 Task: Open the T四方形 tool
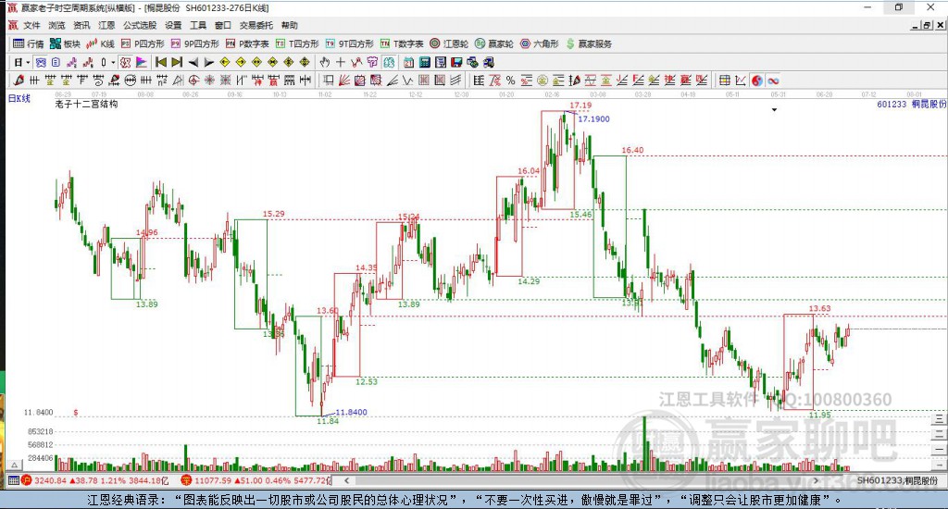(297, 43)
